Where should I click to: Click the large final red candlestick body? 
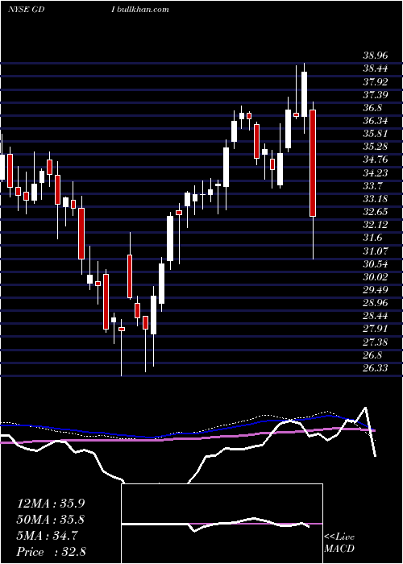[313, 164]
